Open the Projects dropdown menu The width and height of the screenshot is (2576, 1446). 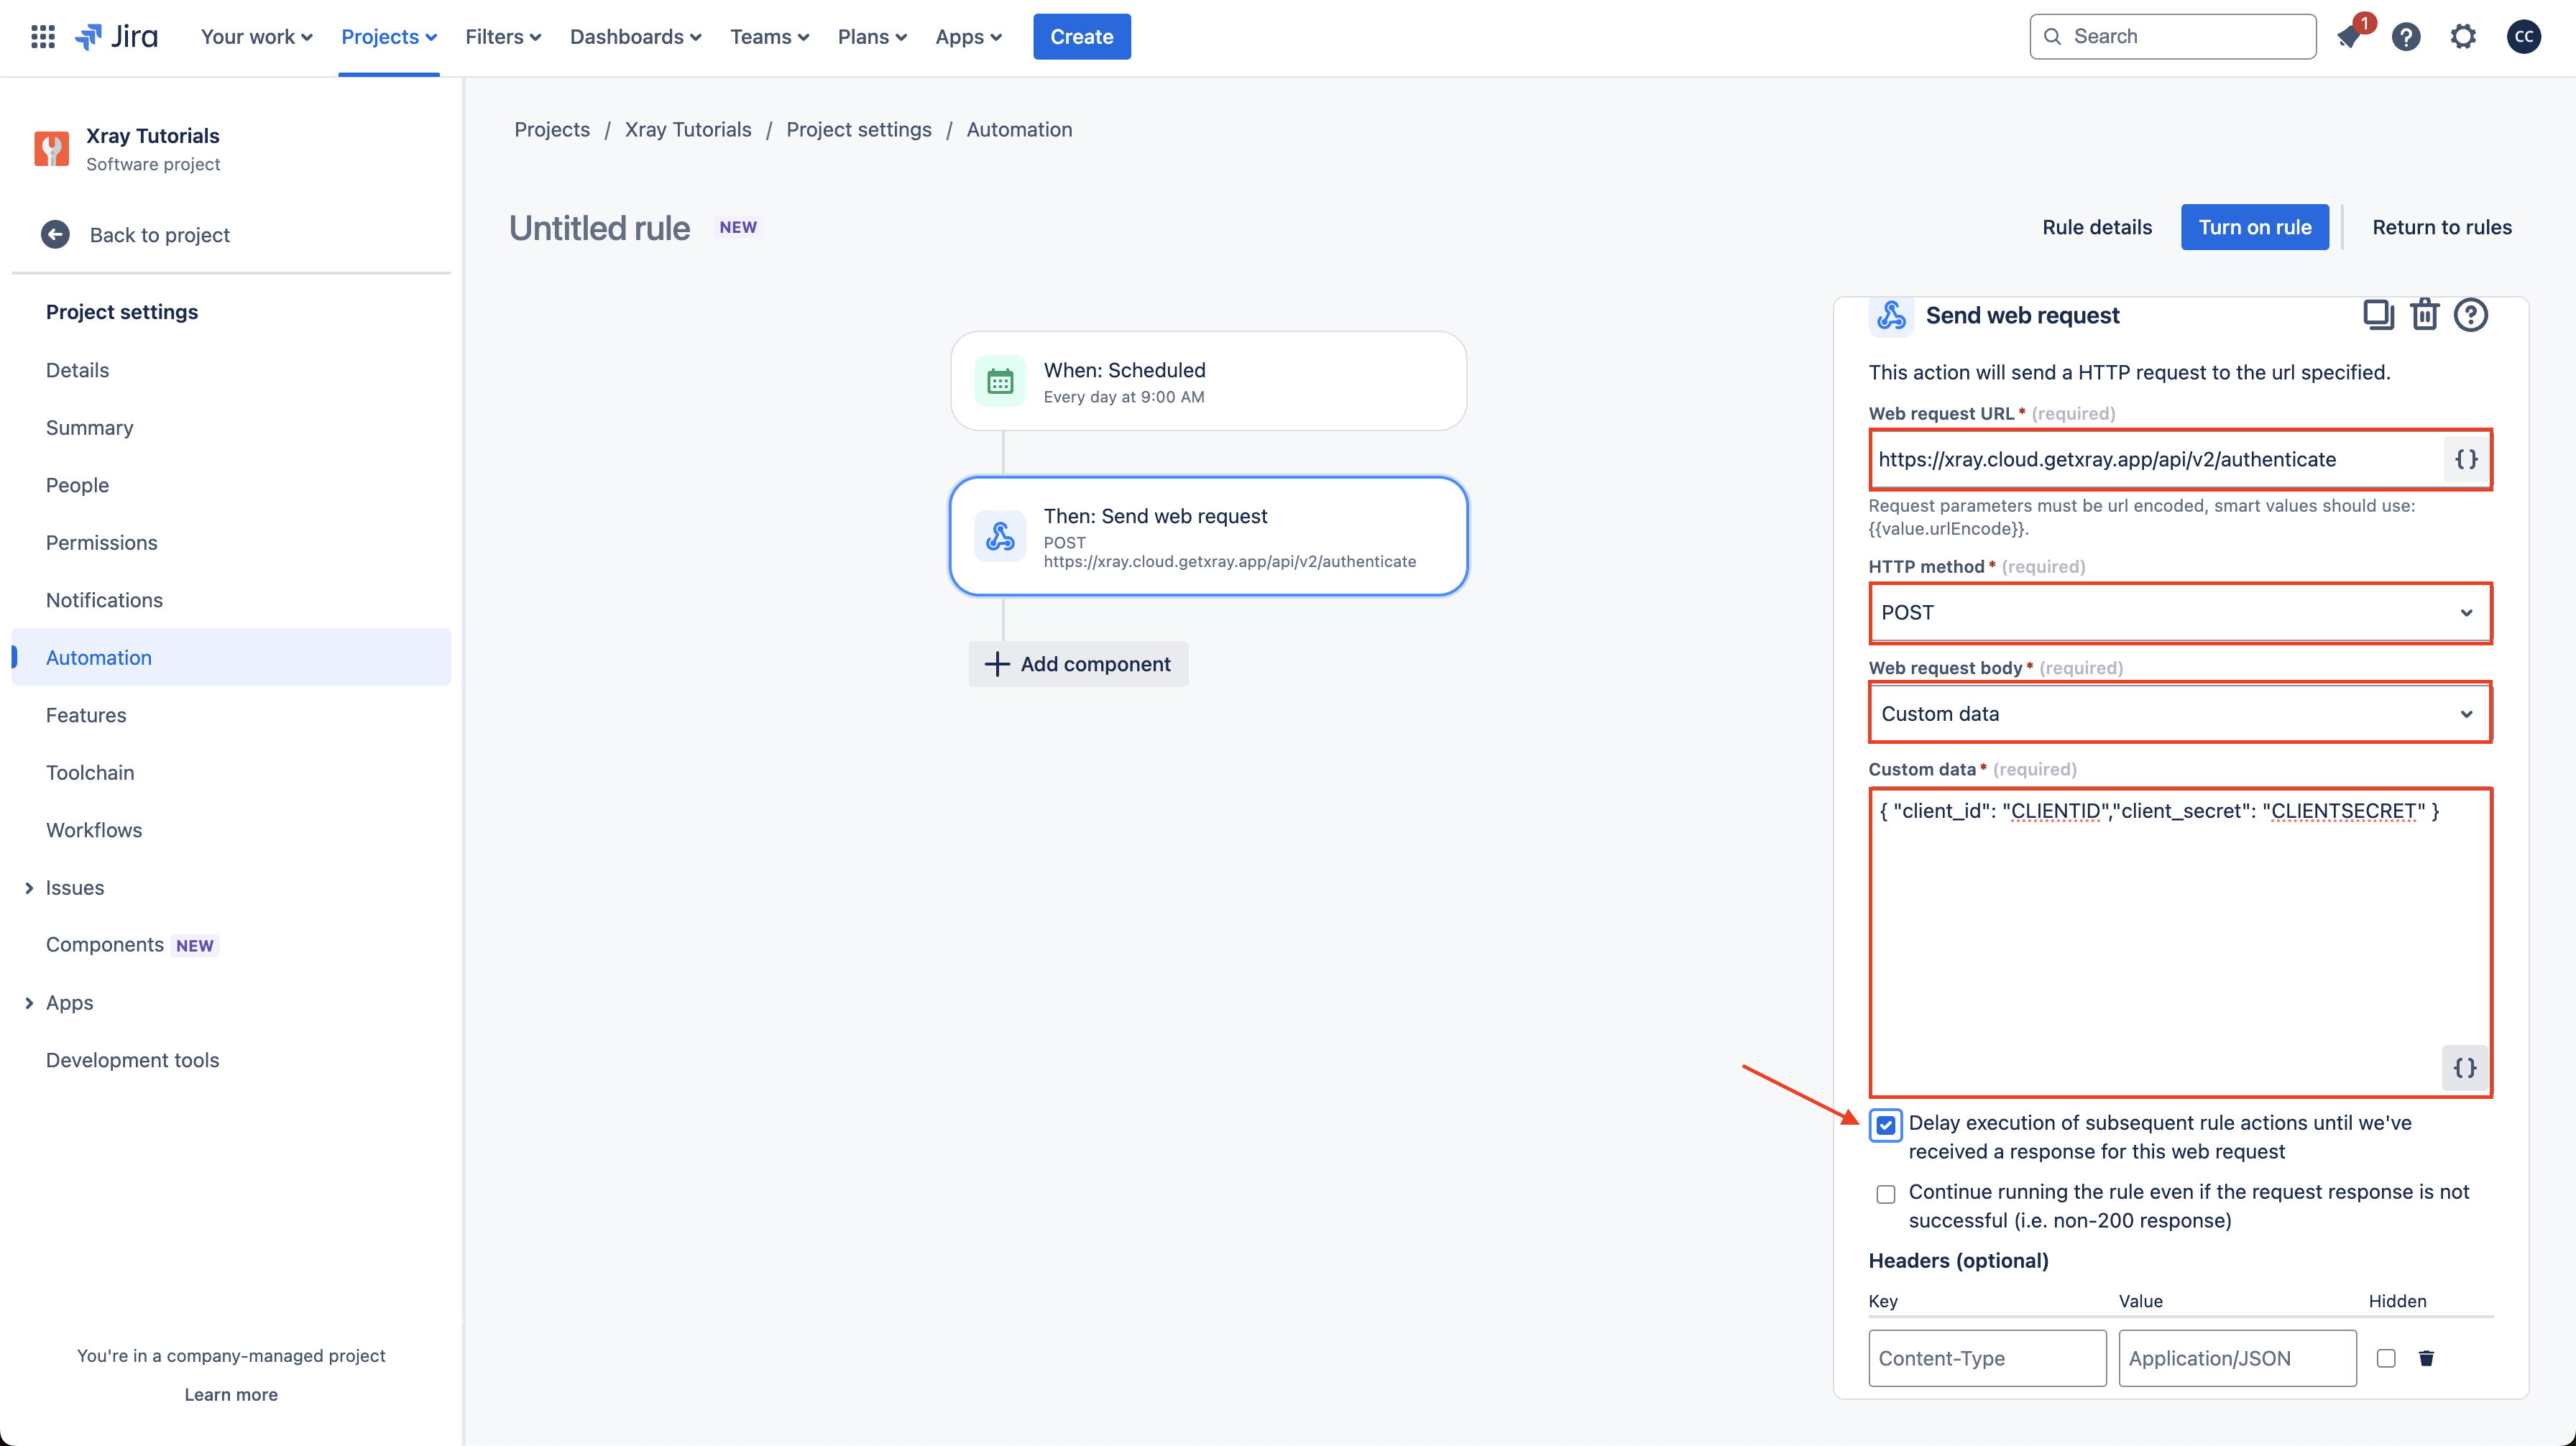click(389, 37)
